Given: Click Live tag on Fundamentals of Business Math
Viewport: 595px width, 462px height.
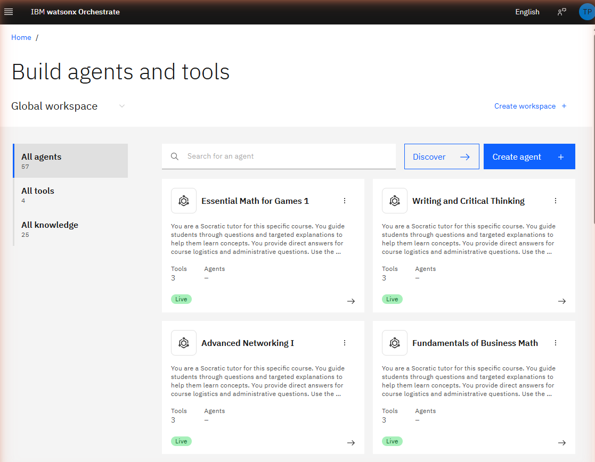Looking at the screenshot, I should (393, 441).
